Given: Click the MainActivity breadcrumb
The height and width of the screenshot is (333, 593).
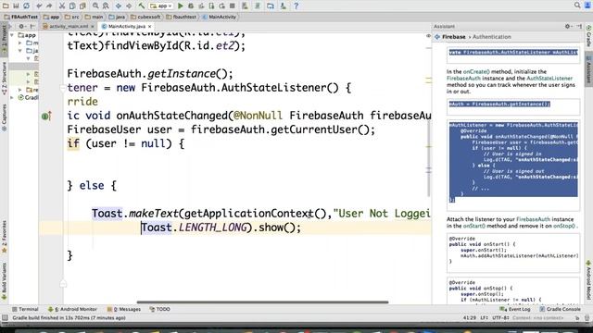Looking at the screenshot, I should [219, 17].
